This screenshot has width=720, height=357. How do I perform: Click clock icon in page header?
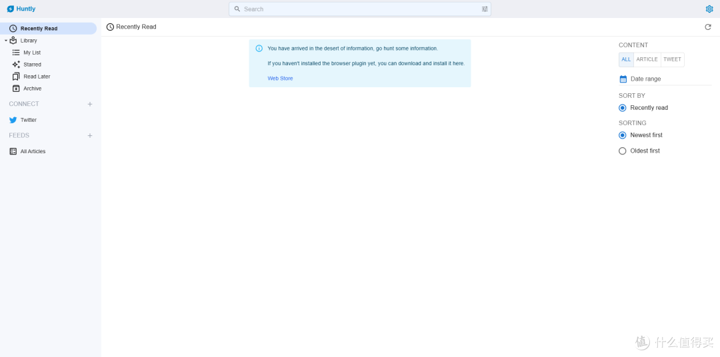point(110,27)
